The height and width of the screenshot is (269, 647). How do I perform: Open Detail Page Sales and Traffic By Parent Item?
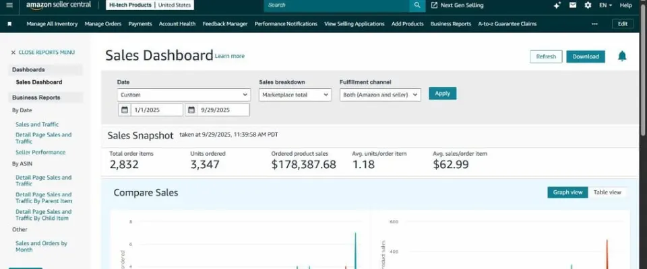point(44,198)
